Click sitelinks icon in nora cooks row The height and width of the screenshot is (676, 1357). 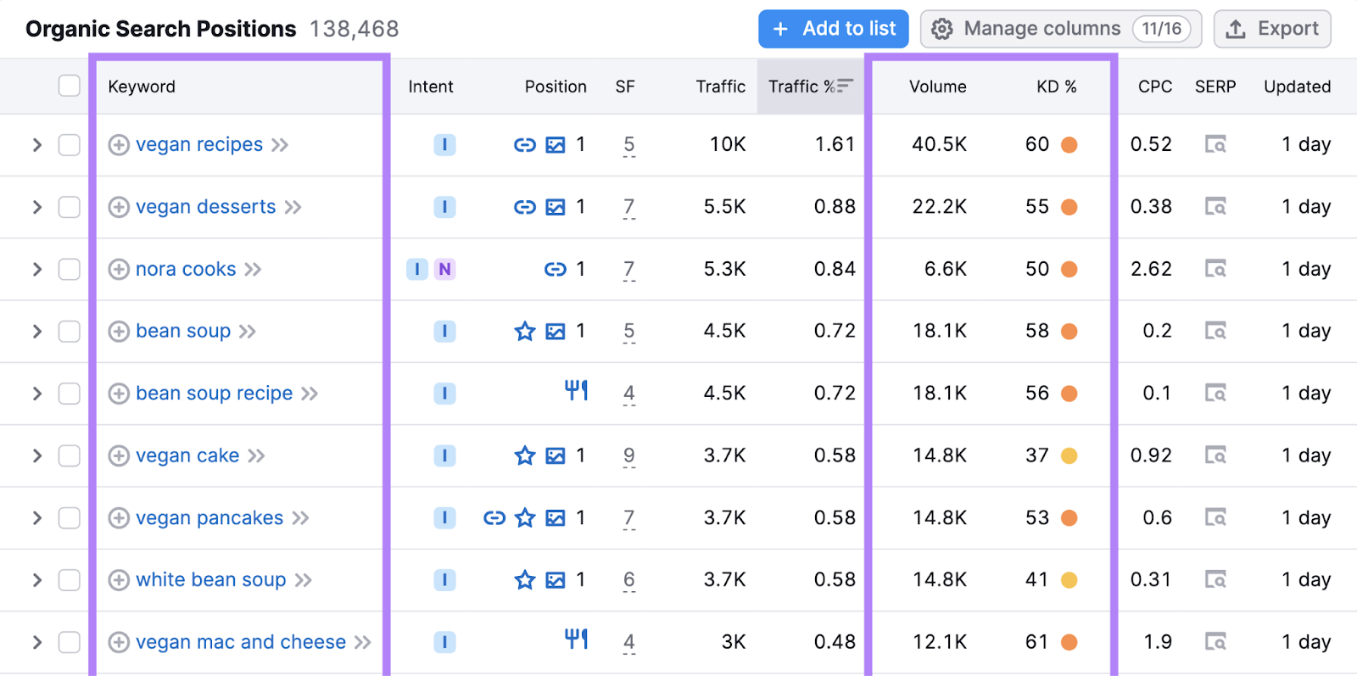coord(556,270)
